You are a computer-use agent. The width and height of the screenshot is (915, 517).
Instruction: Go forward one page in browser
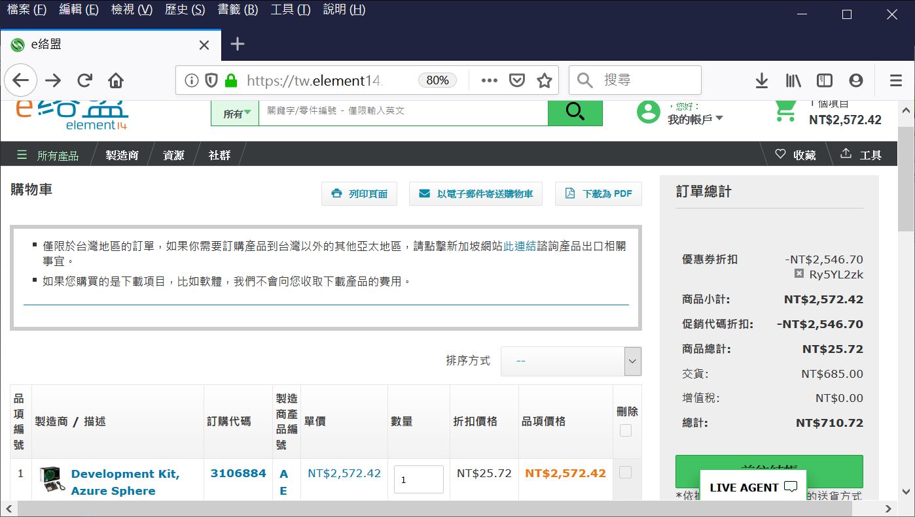pos(53,80)
